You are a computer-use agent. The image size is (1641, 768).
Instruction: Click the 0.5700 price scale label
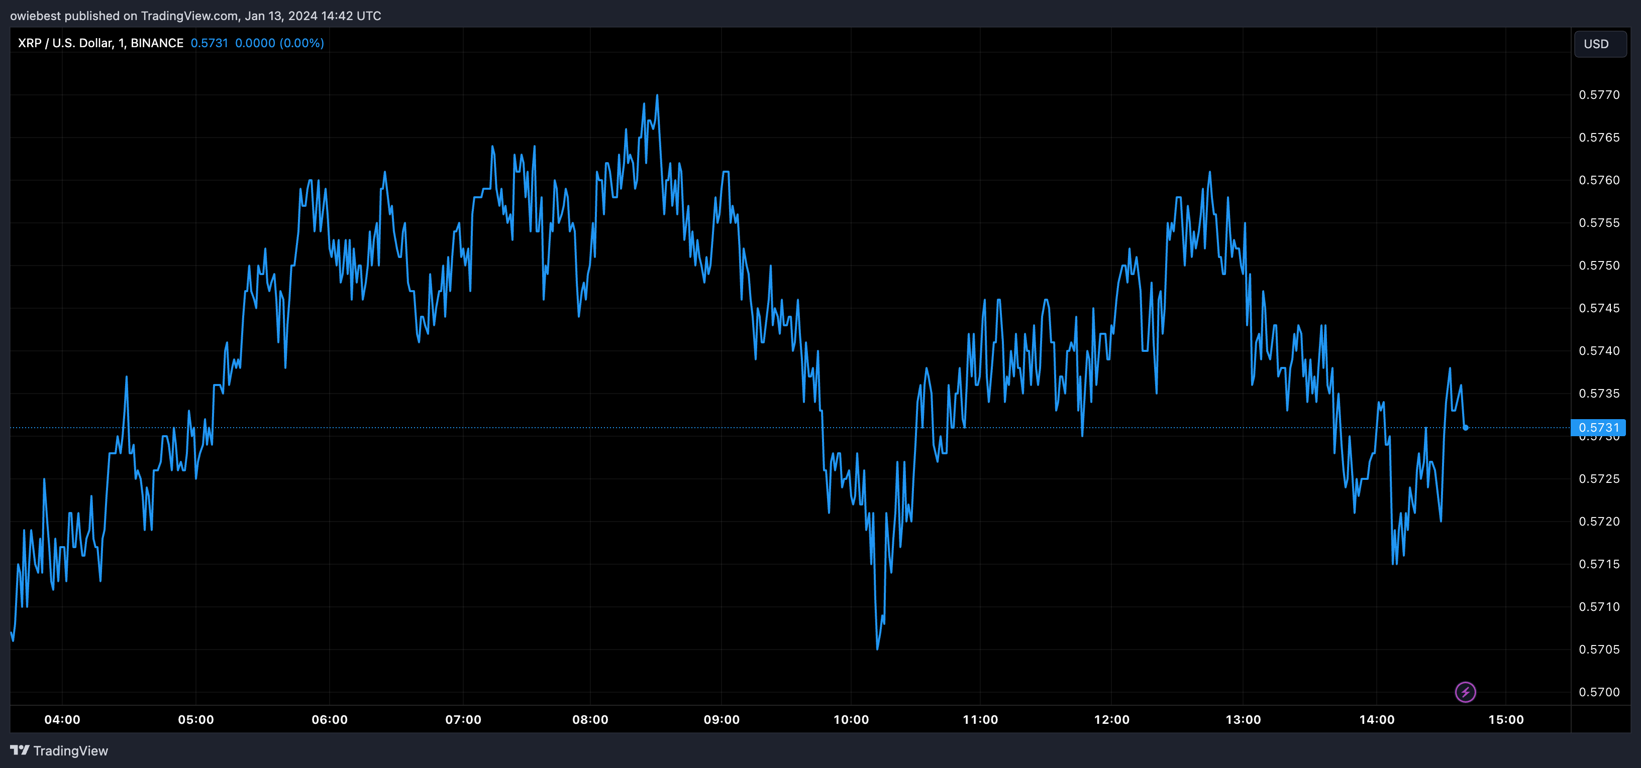[x=1599, y=692]
